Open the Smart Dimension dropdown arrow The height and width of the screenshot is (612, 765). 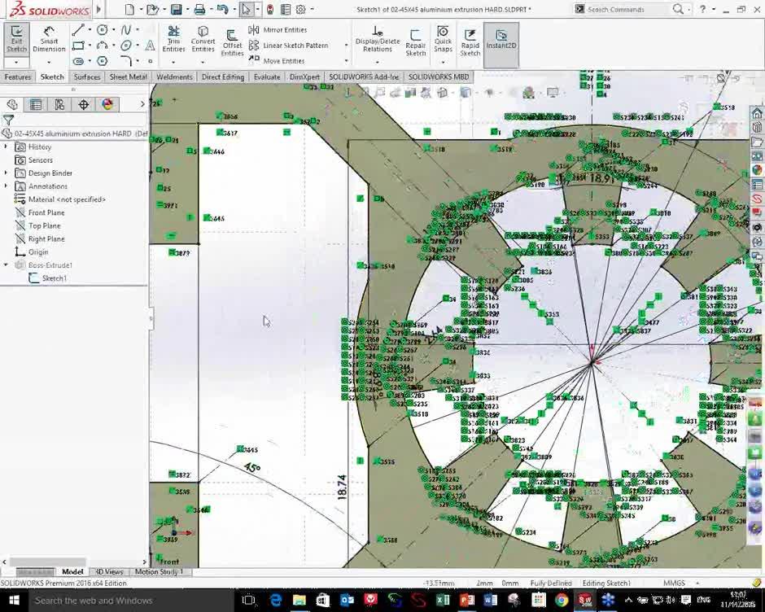tap(48, 60)
